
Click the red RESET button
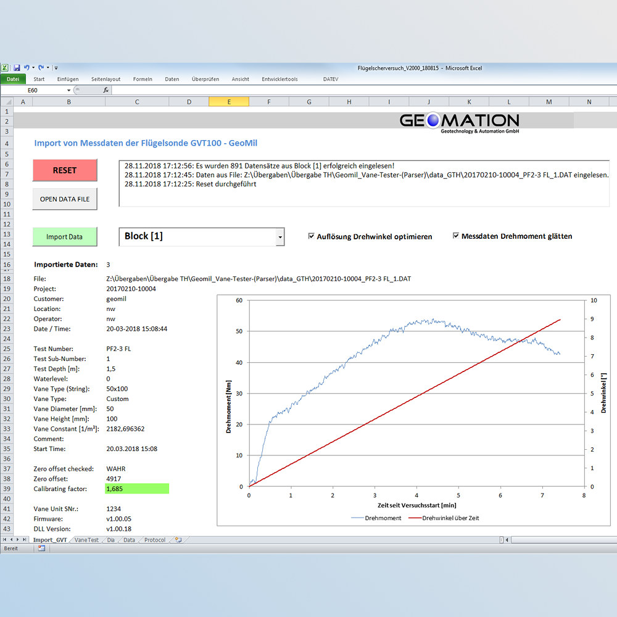(x=65, y=170)
